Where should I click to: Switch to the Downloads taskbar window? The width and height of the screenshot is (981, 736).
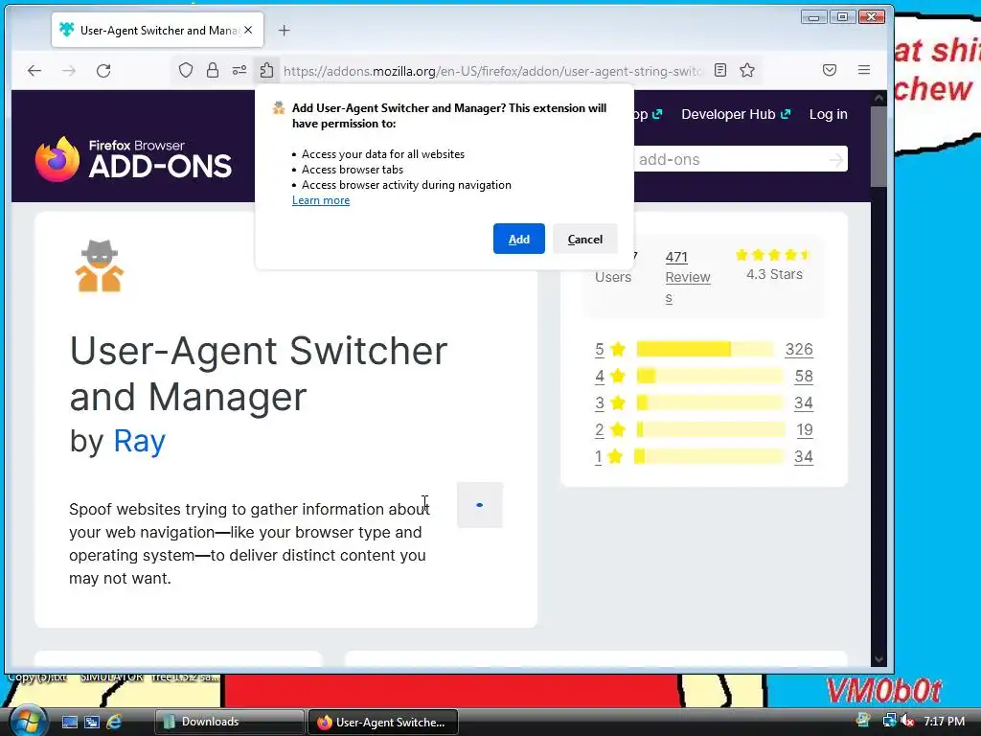[229, 723]
